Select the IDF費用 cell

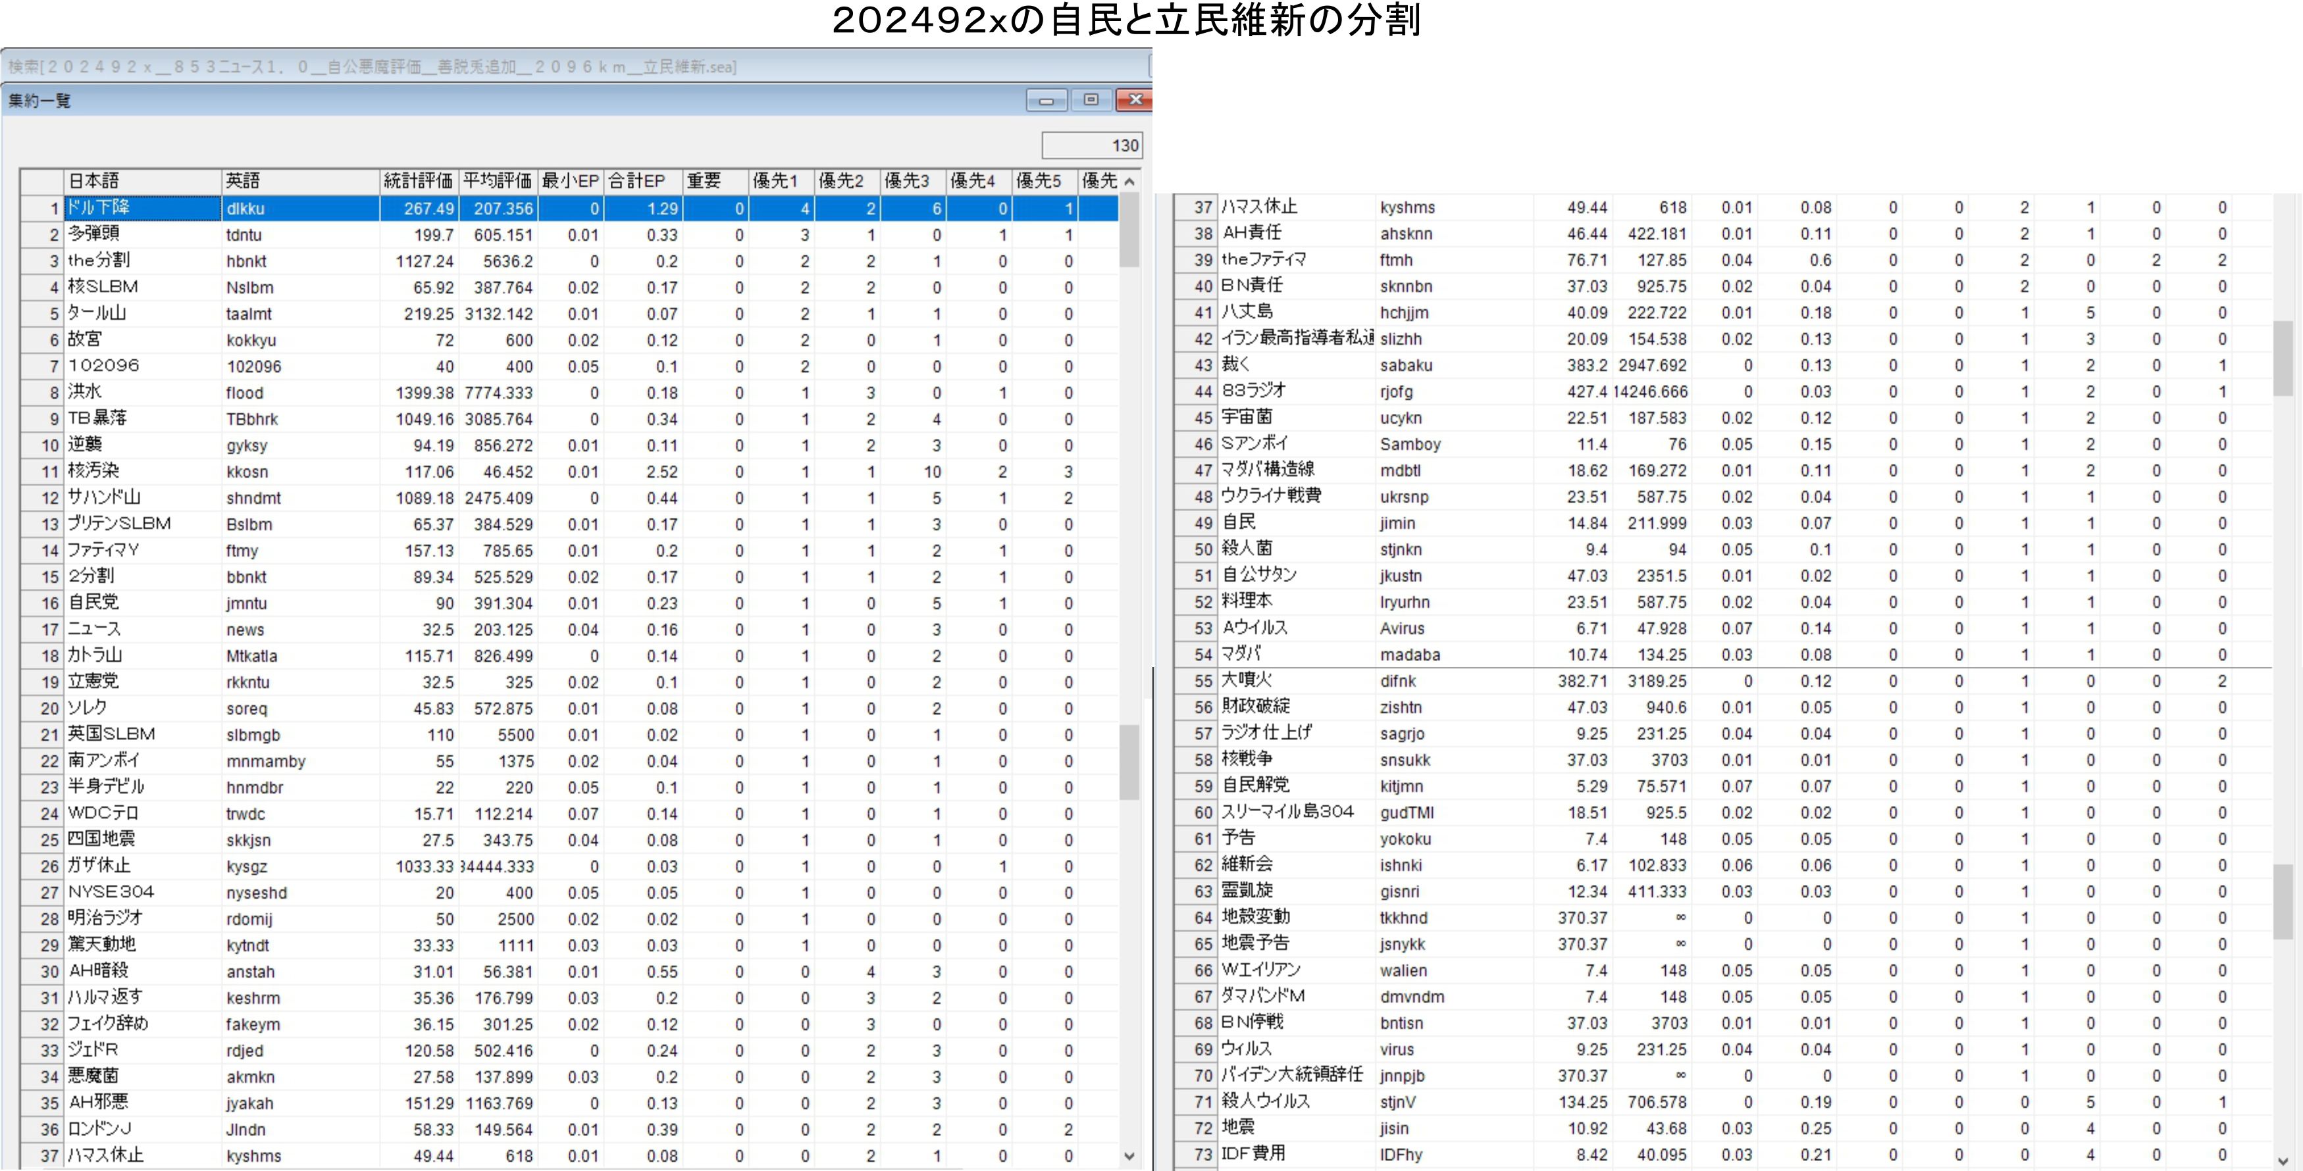[1297, 1154]
